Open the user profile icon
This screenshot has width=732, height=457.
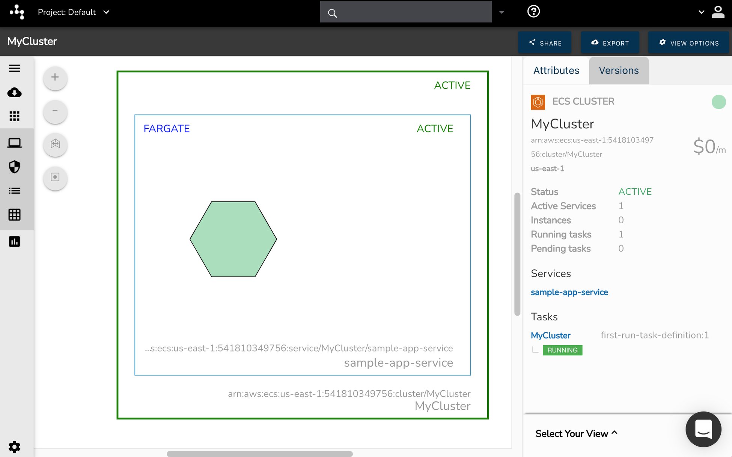718,12
